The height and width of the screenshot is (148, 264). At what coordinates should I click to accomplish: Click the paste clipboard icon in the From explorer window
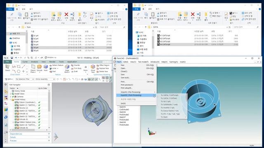click(x=26, y=15)
